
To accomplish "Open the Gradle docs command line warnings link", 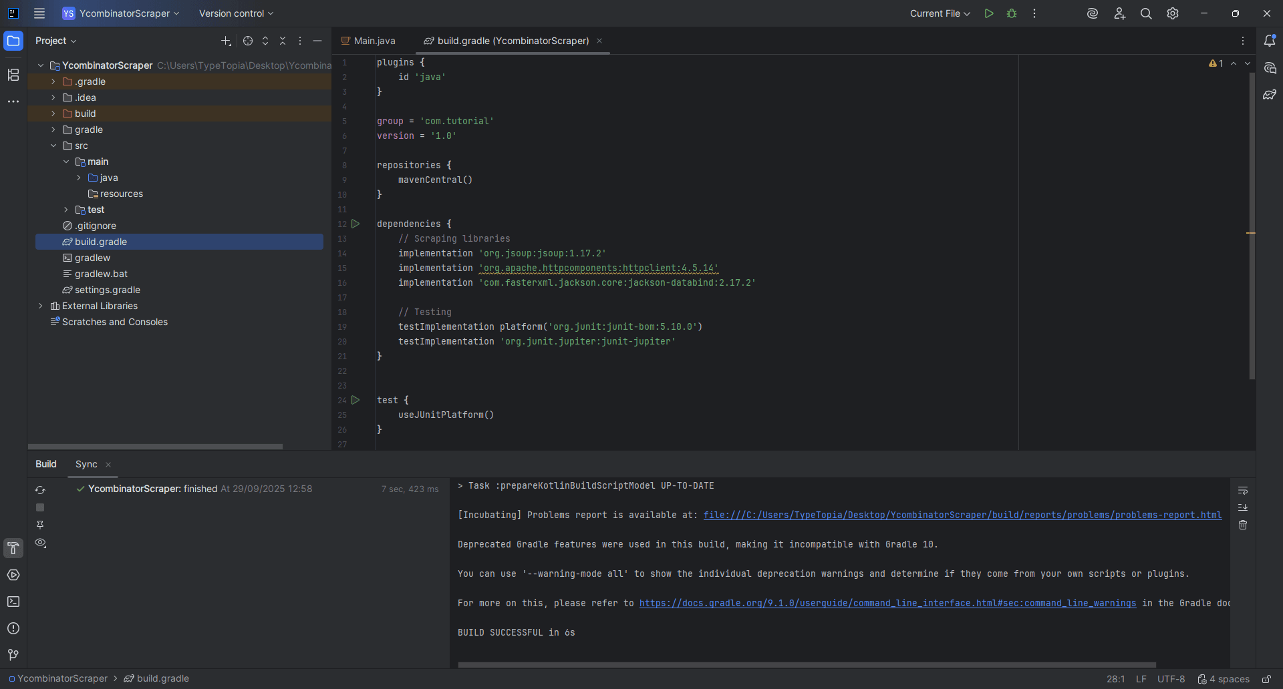I will [x=887, y=603].
